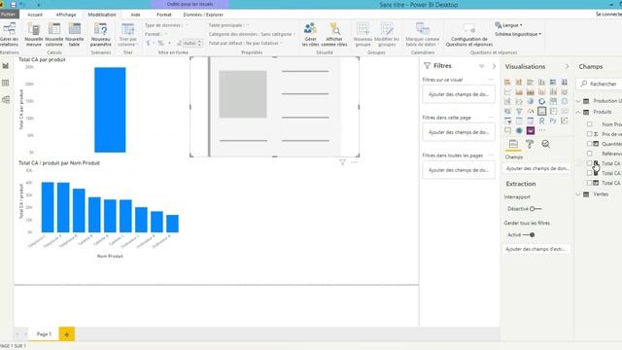The height and width of the screenshot is (350, 622).
Task: Select the treemap visualization
Action: (x=553, y=101)
